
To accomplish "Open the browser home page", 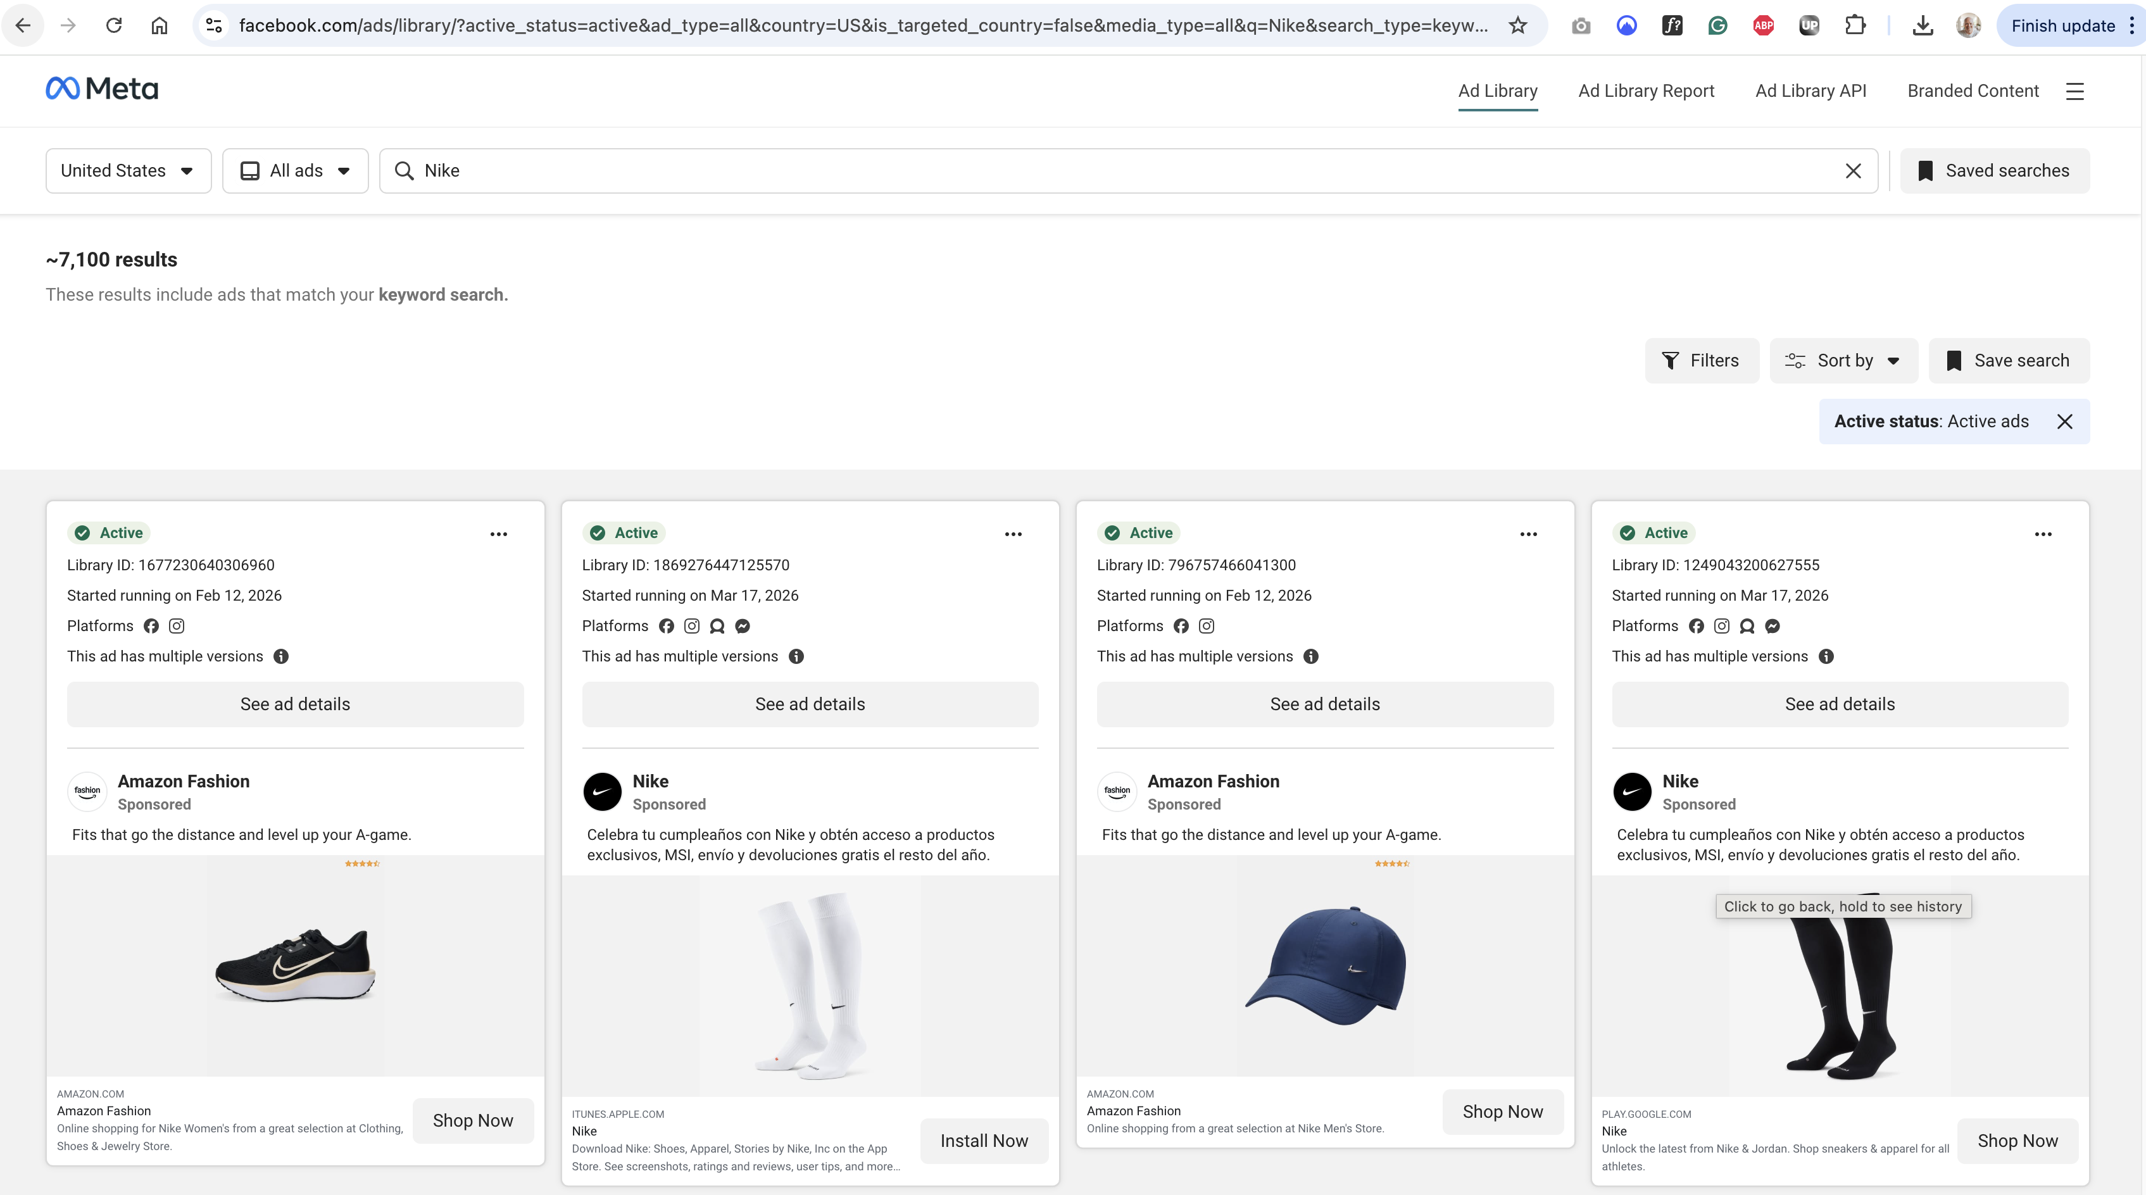I will click(x=159, y=26).
